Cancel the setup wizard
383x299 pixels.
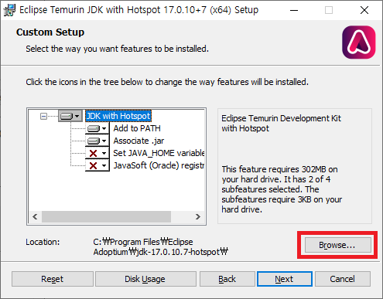coord(343,279)
